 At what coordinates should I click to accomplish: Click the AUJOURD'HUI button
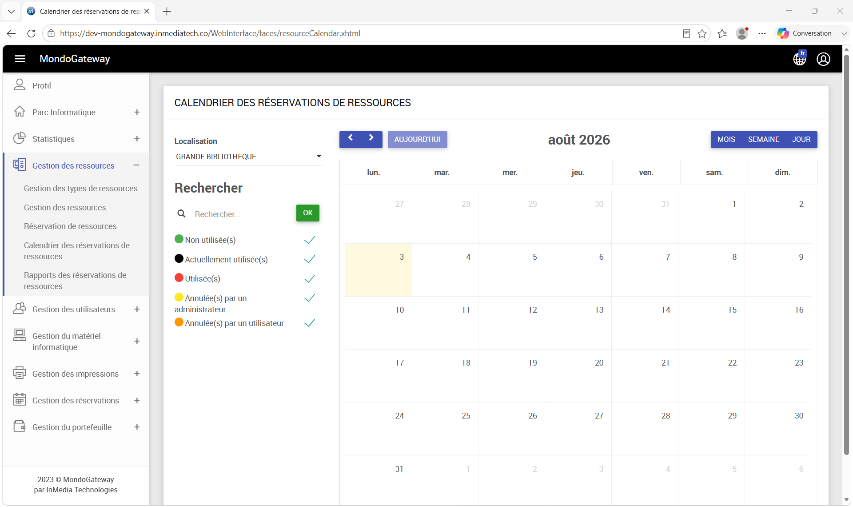pos(417,139)
